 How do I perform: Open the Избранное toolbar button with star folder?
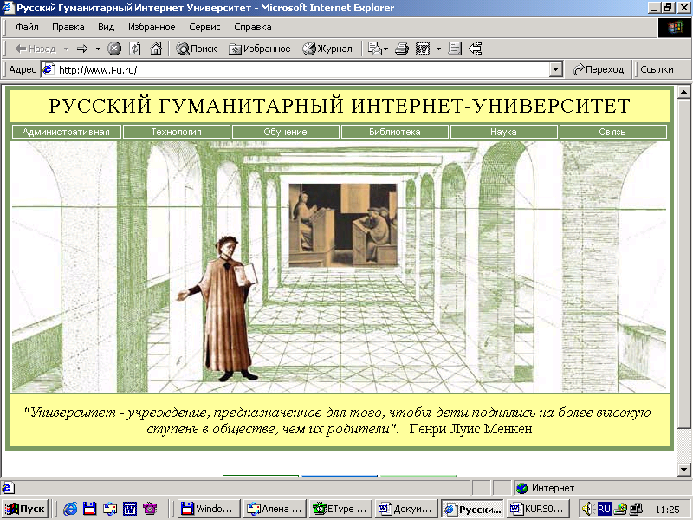[x=259, y=49]
